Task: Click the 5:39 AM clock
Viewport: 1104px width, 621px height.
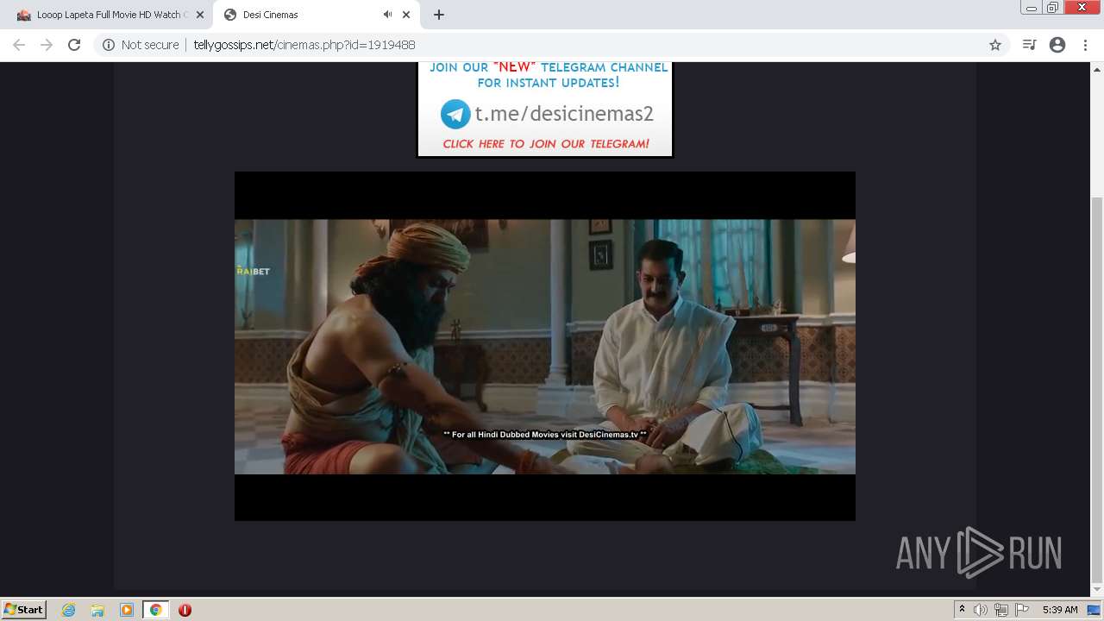Action: tap(1060, 610)
